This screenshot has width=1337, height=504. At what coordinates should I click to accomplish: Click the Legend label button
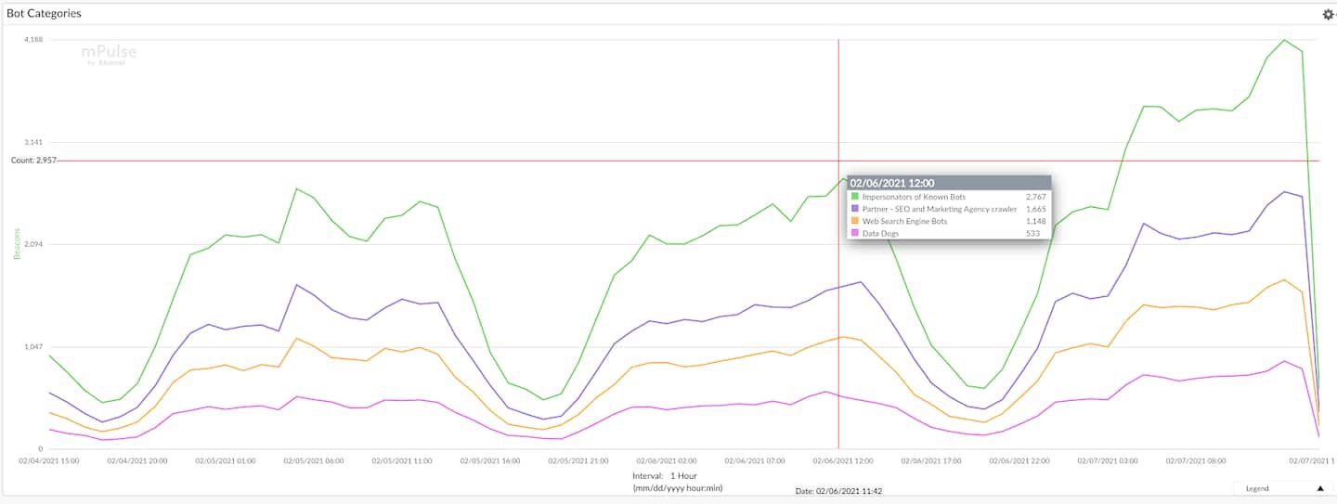click(1256, 488)
